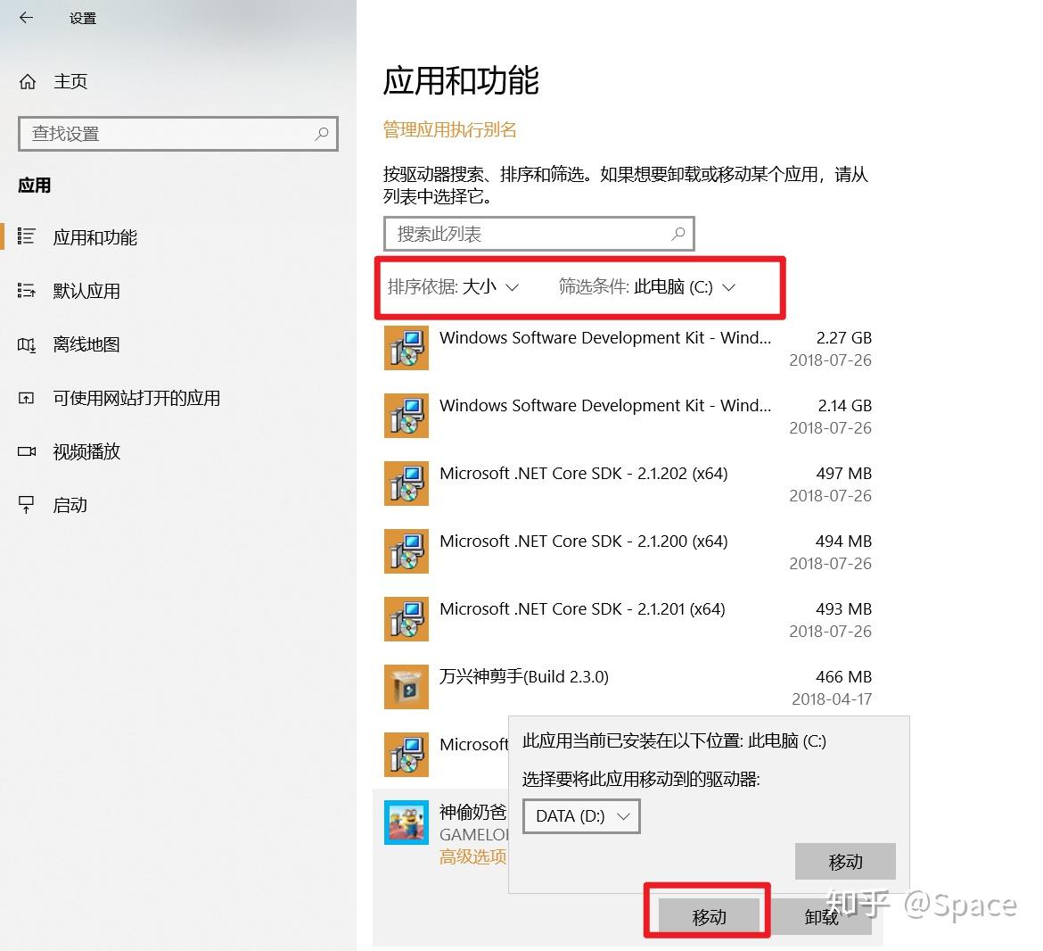Click the .NET Core SDK 2.1.202 icon
The image size is (1043, 951).
click(407, 484)
